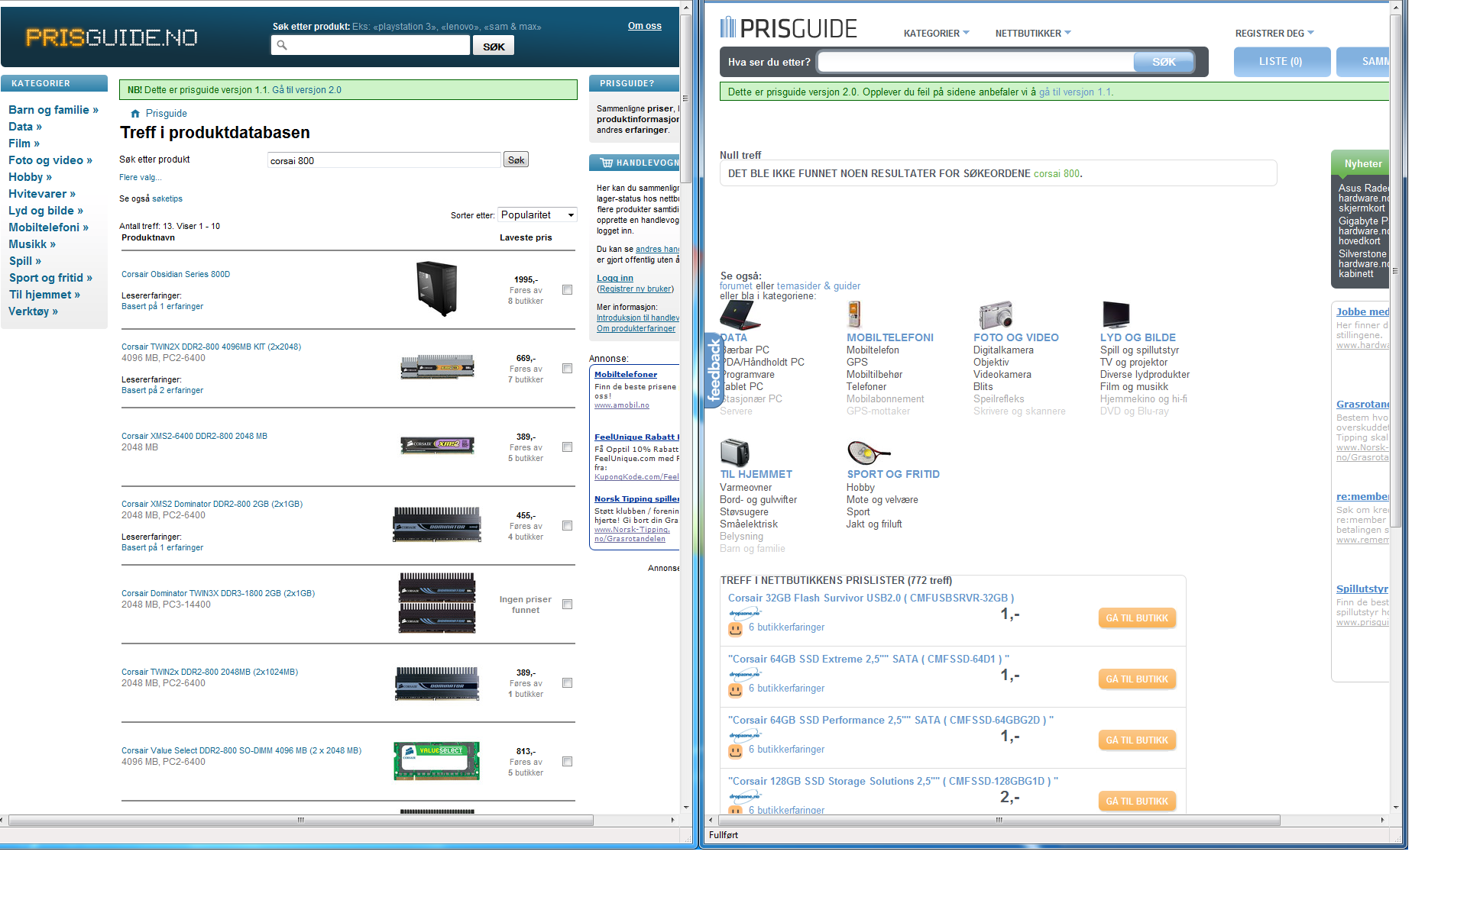Open the LISTE (0) button
Viewport: 1467px width, 916px height.
1281,61
